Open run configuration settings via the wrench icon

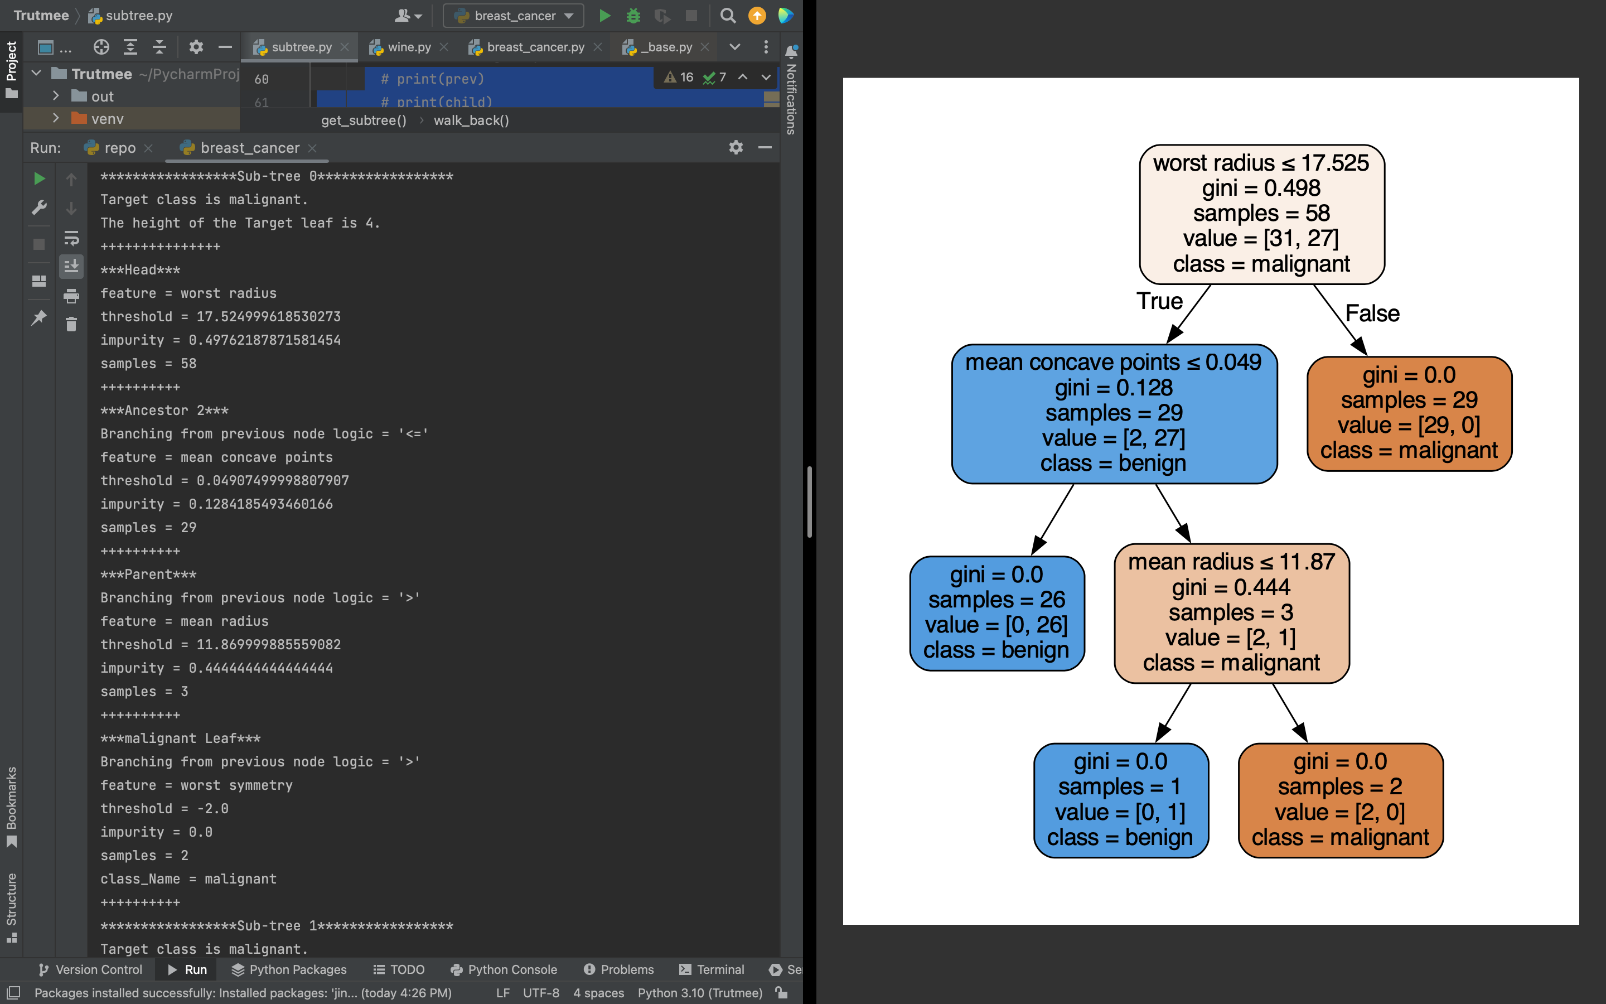pos(39,208)
